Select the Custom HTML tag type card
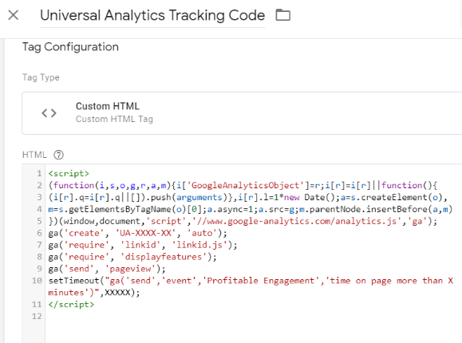The height and width of the screenshot is (343, 462). click(x=242, y=113)
